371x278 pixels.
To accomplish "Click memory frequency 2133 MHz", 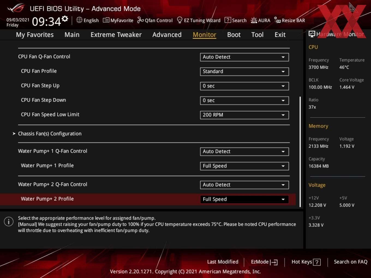I will click(x=318, y=146).
